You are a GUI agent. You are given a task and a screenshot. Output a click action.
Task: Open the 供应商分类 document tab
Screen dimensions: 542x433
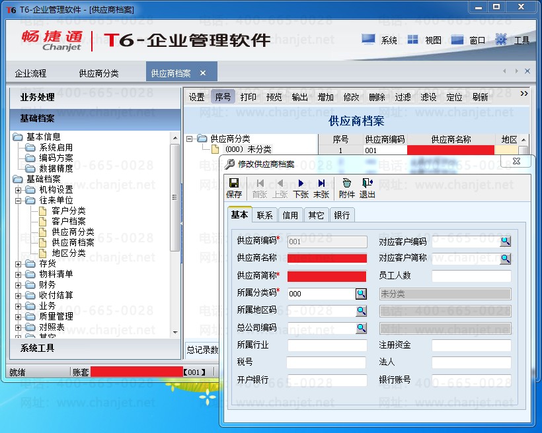pos(98,73)
